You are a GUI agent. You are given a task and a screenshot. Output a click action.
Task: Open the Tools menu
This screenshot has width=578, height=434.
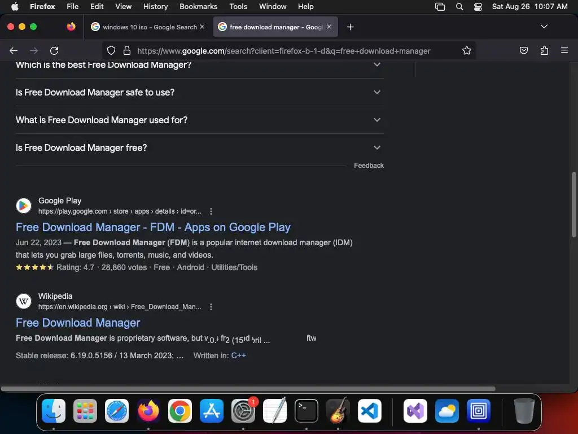click(238, 7)
